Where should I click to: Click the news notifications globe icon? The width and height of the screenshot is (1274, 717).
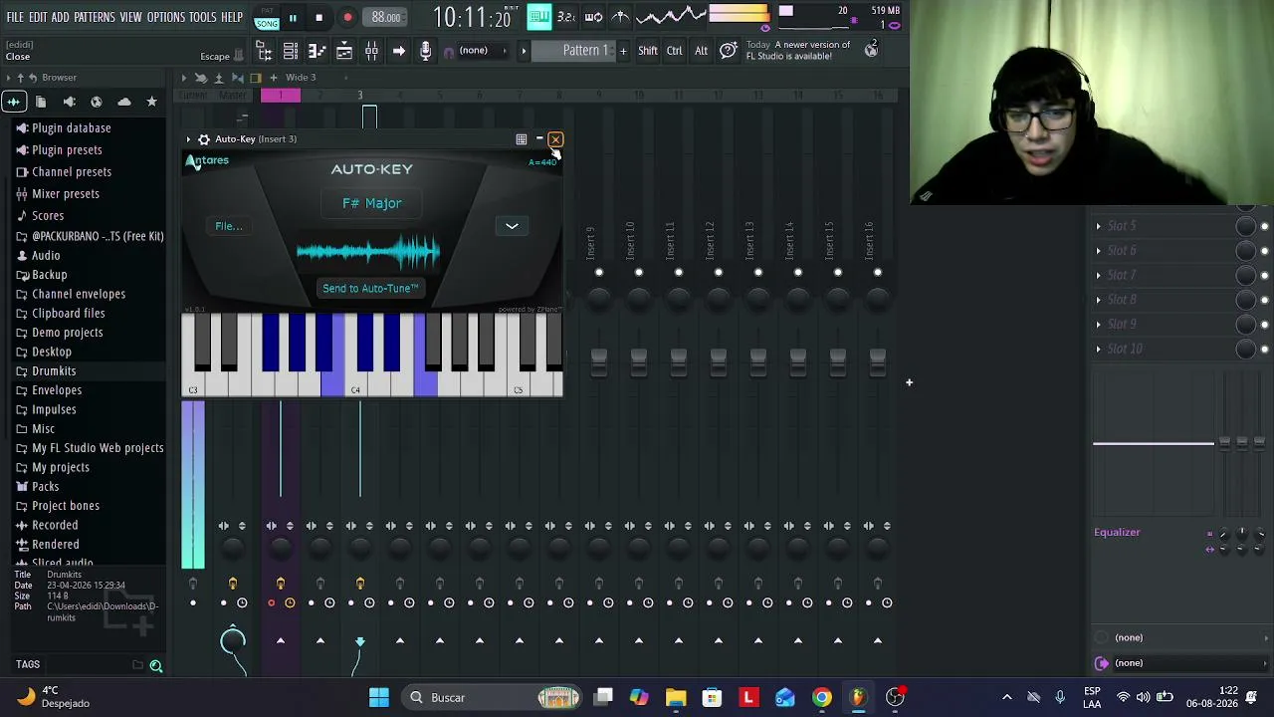pyautogui.click(x=871, y=50)
